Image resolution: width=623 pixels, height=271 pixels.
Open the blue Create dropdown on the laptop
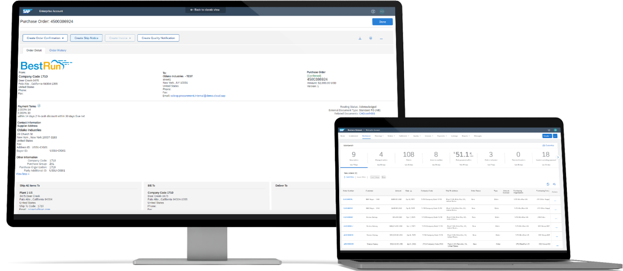click(547, 136)
